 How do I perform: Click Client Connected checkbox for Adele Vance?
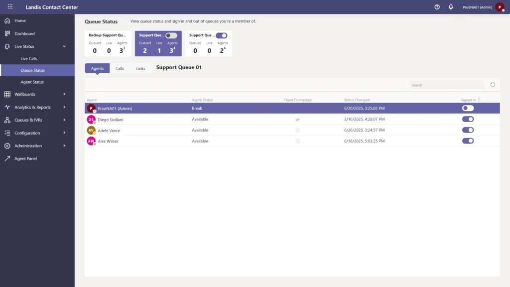click(297, 130)
